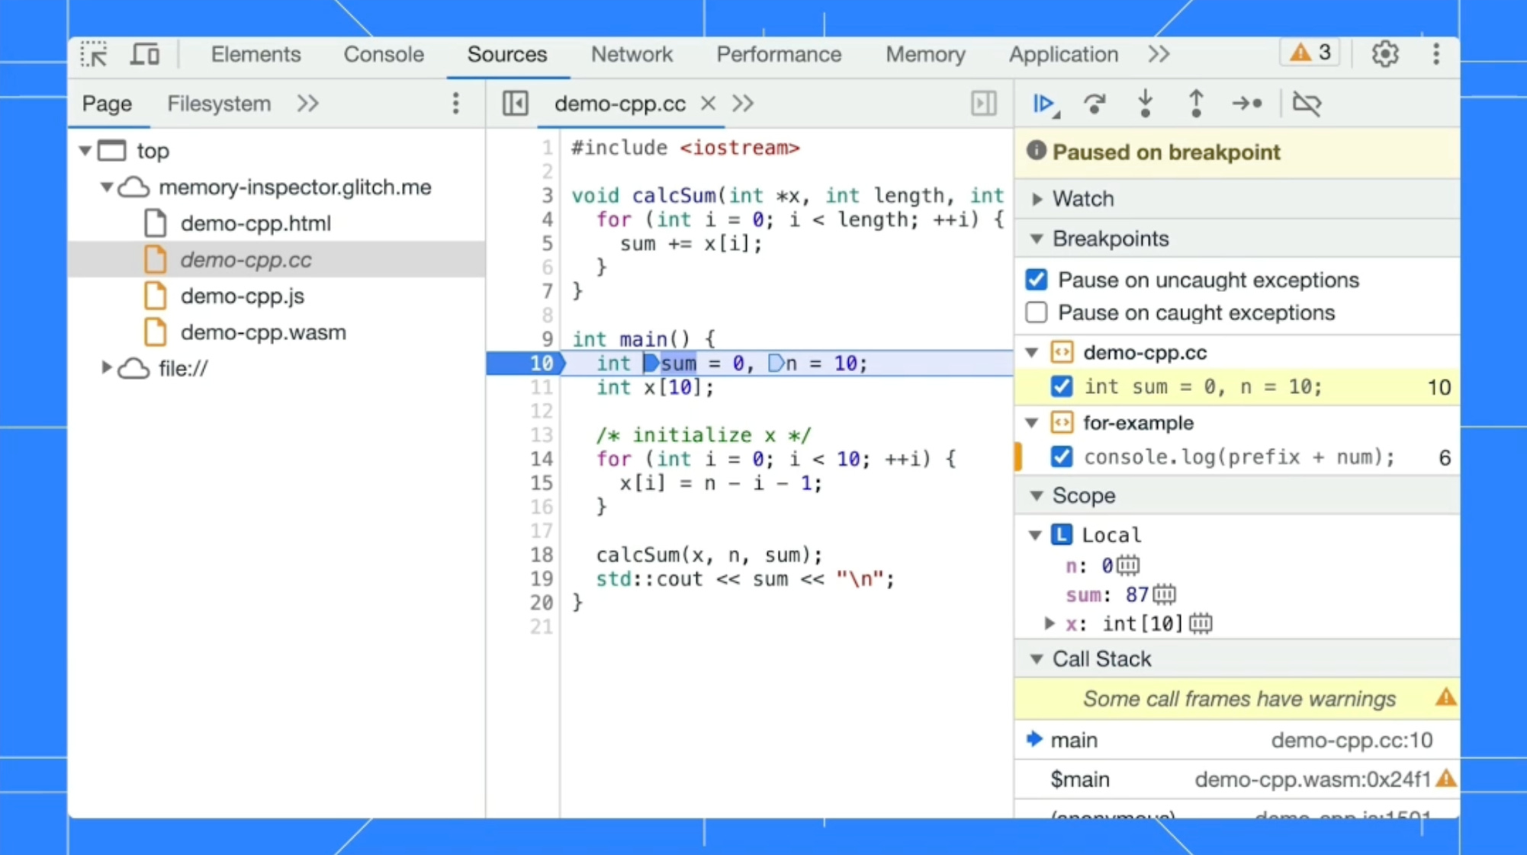Click the Step out of current function icon
Viewport: 1527px width, 855px height.
click(1195, 104)
